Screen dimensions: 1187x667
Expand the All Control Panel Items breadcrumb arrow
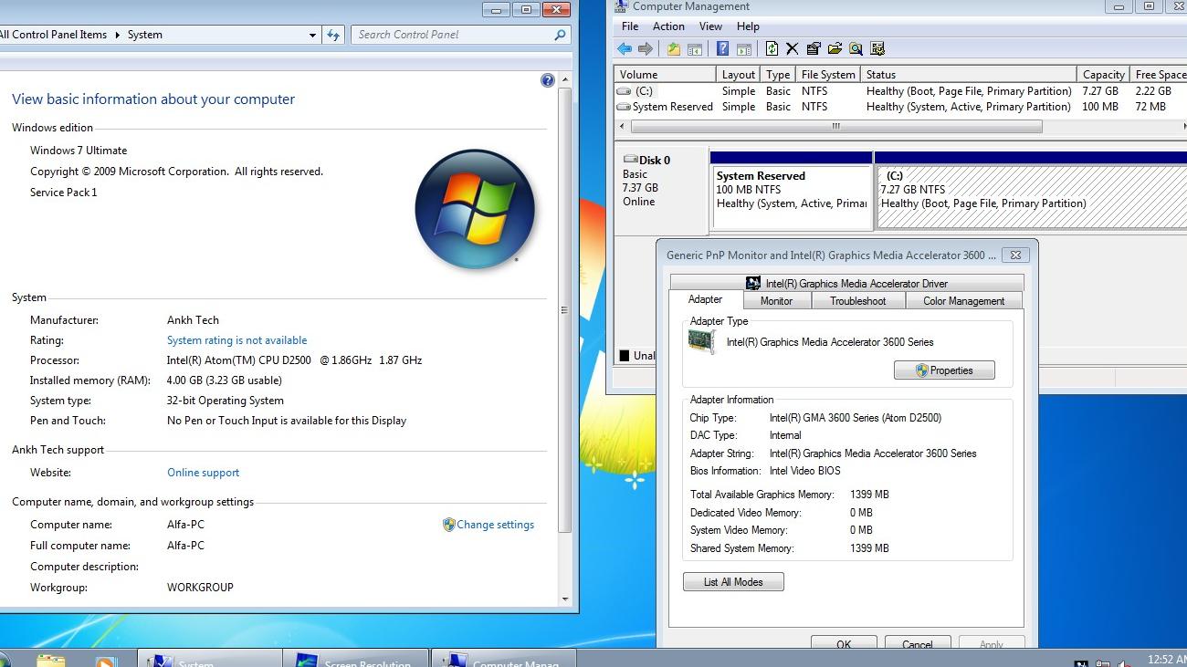(x=116, y=35)
